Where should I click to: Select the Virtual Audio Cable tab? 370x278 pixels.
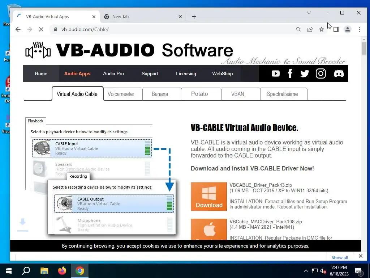[77, 94]
